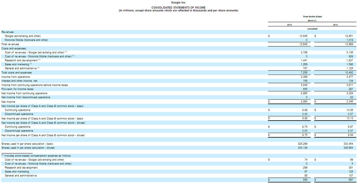The height and width of the screenshot is (183, 357).
Task: Click the Research and development value '1,441'
Action: (x=304, y=60)
